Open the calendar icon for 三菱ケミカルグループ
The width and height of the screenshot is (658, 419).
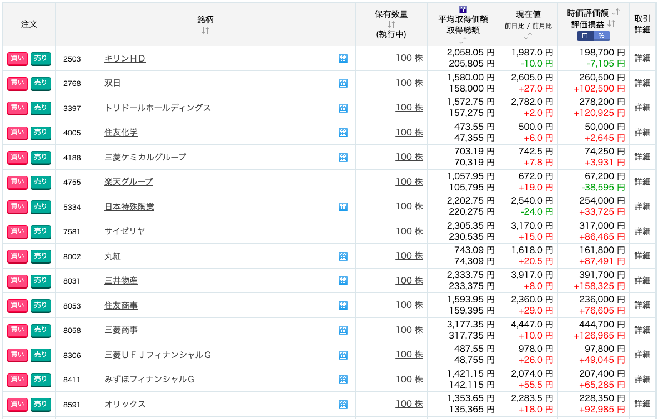coord(343,157)
